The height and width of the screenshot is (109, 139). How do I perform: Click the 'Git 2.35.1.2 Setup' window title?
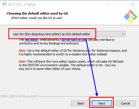pyautogui.click(x=22, y=4)
